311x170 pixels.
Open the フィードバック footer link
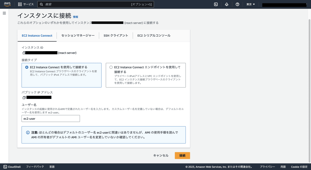point(35,167)
